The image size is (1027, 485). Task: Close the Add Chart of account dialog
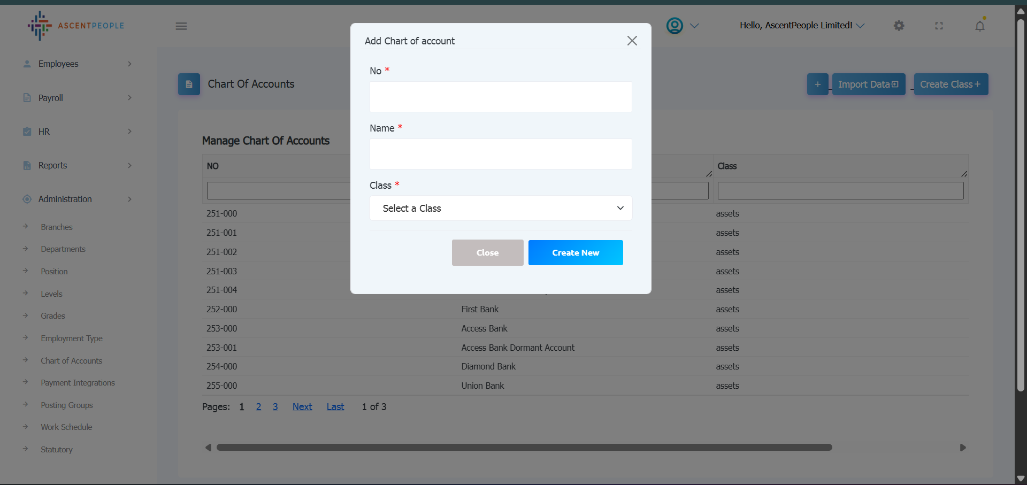click(632, 41)
